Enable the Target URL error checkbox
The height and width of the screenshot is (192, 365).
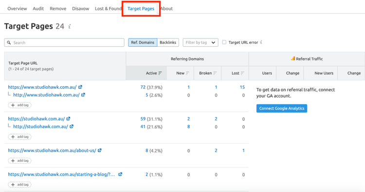[x=224, y=42]
